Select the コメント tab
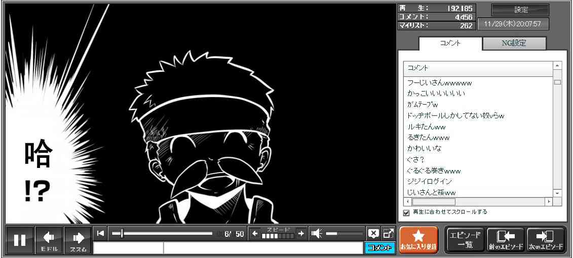 click(450, 44)
